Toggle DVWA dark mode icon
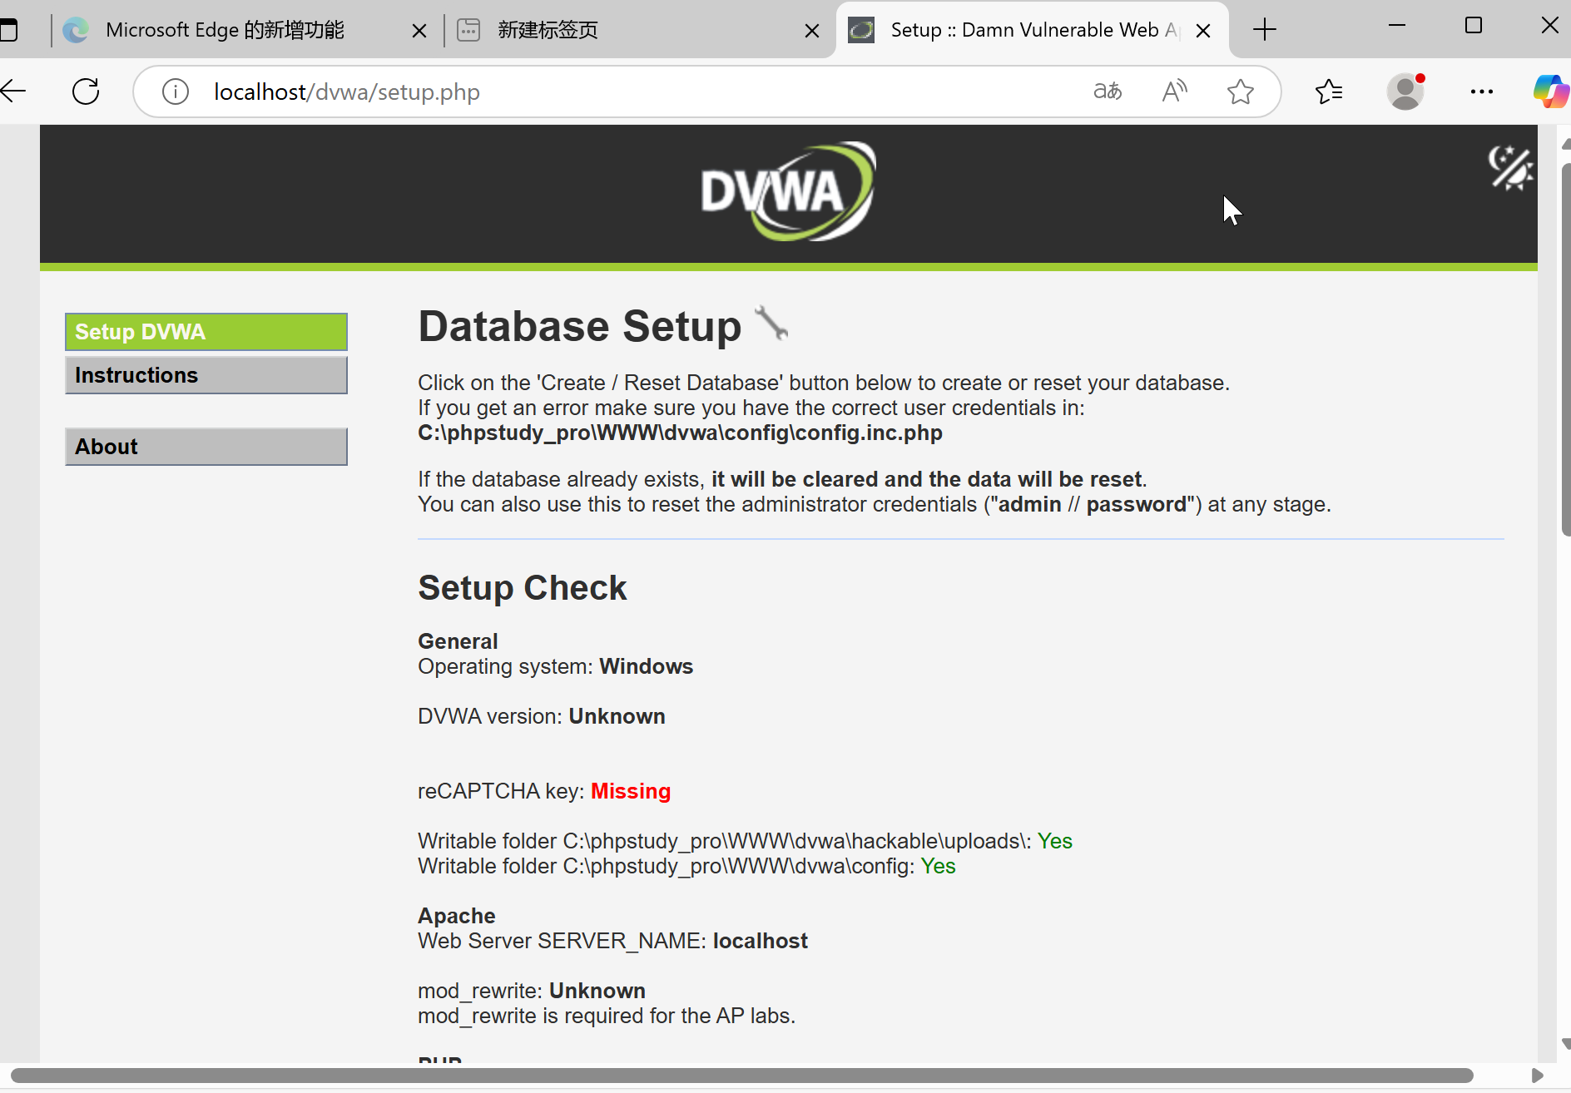Image resolution: width=1571 pixels, height=1093 pixels. coord(1510,168)
